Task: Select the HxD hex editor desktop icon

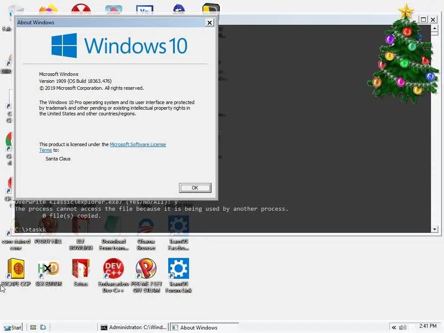Action: pos(49,272)
